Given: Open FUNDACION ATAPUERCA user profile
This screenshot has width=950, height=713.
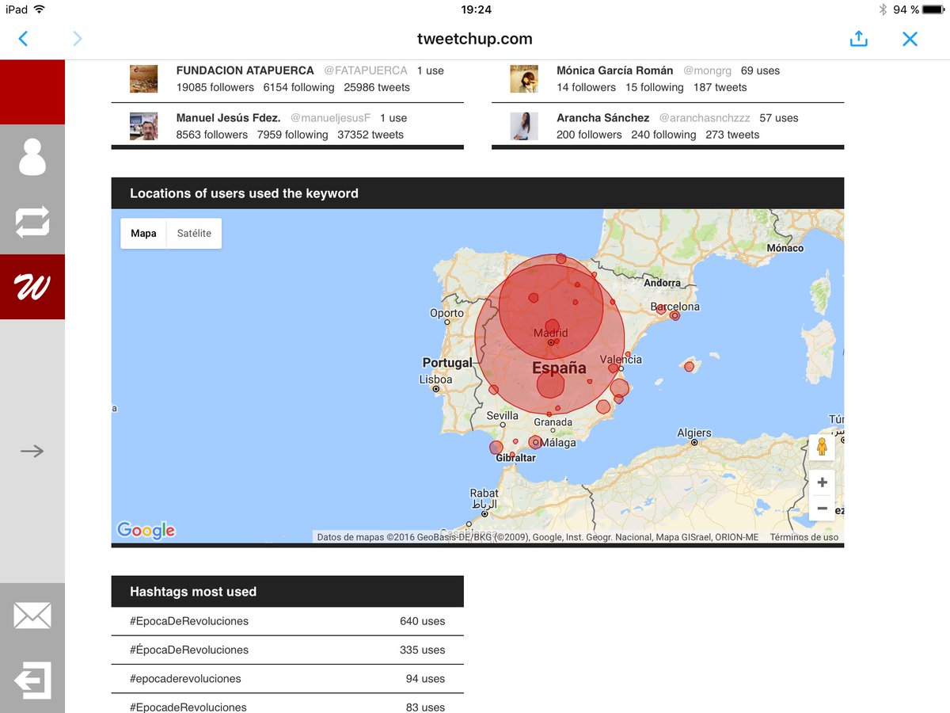Looking at the screenshot, I should [245, 71].
